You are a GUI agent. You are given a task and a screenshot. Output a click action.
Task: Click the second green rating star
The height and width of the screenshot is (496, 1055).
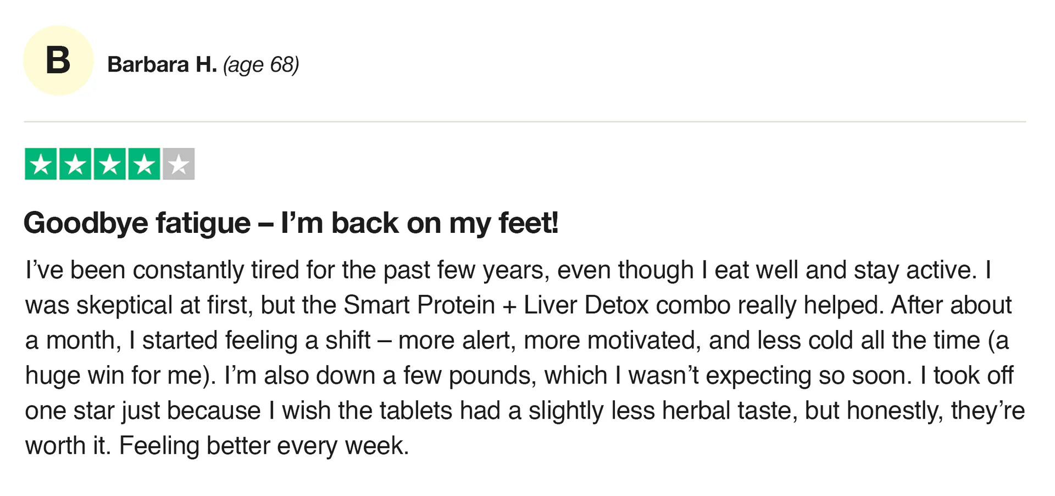[75, 164]
